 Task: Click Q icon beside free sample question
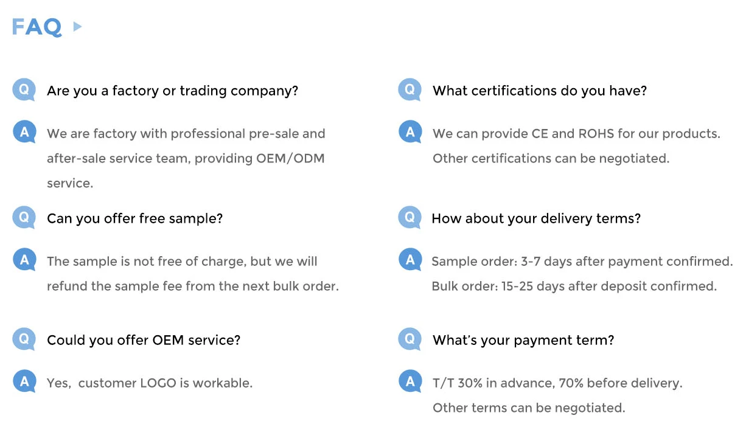[24, 218]
